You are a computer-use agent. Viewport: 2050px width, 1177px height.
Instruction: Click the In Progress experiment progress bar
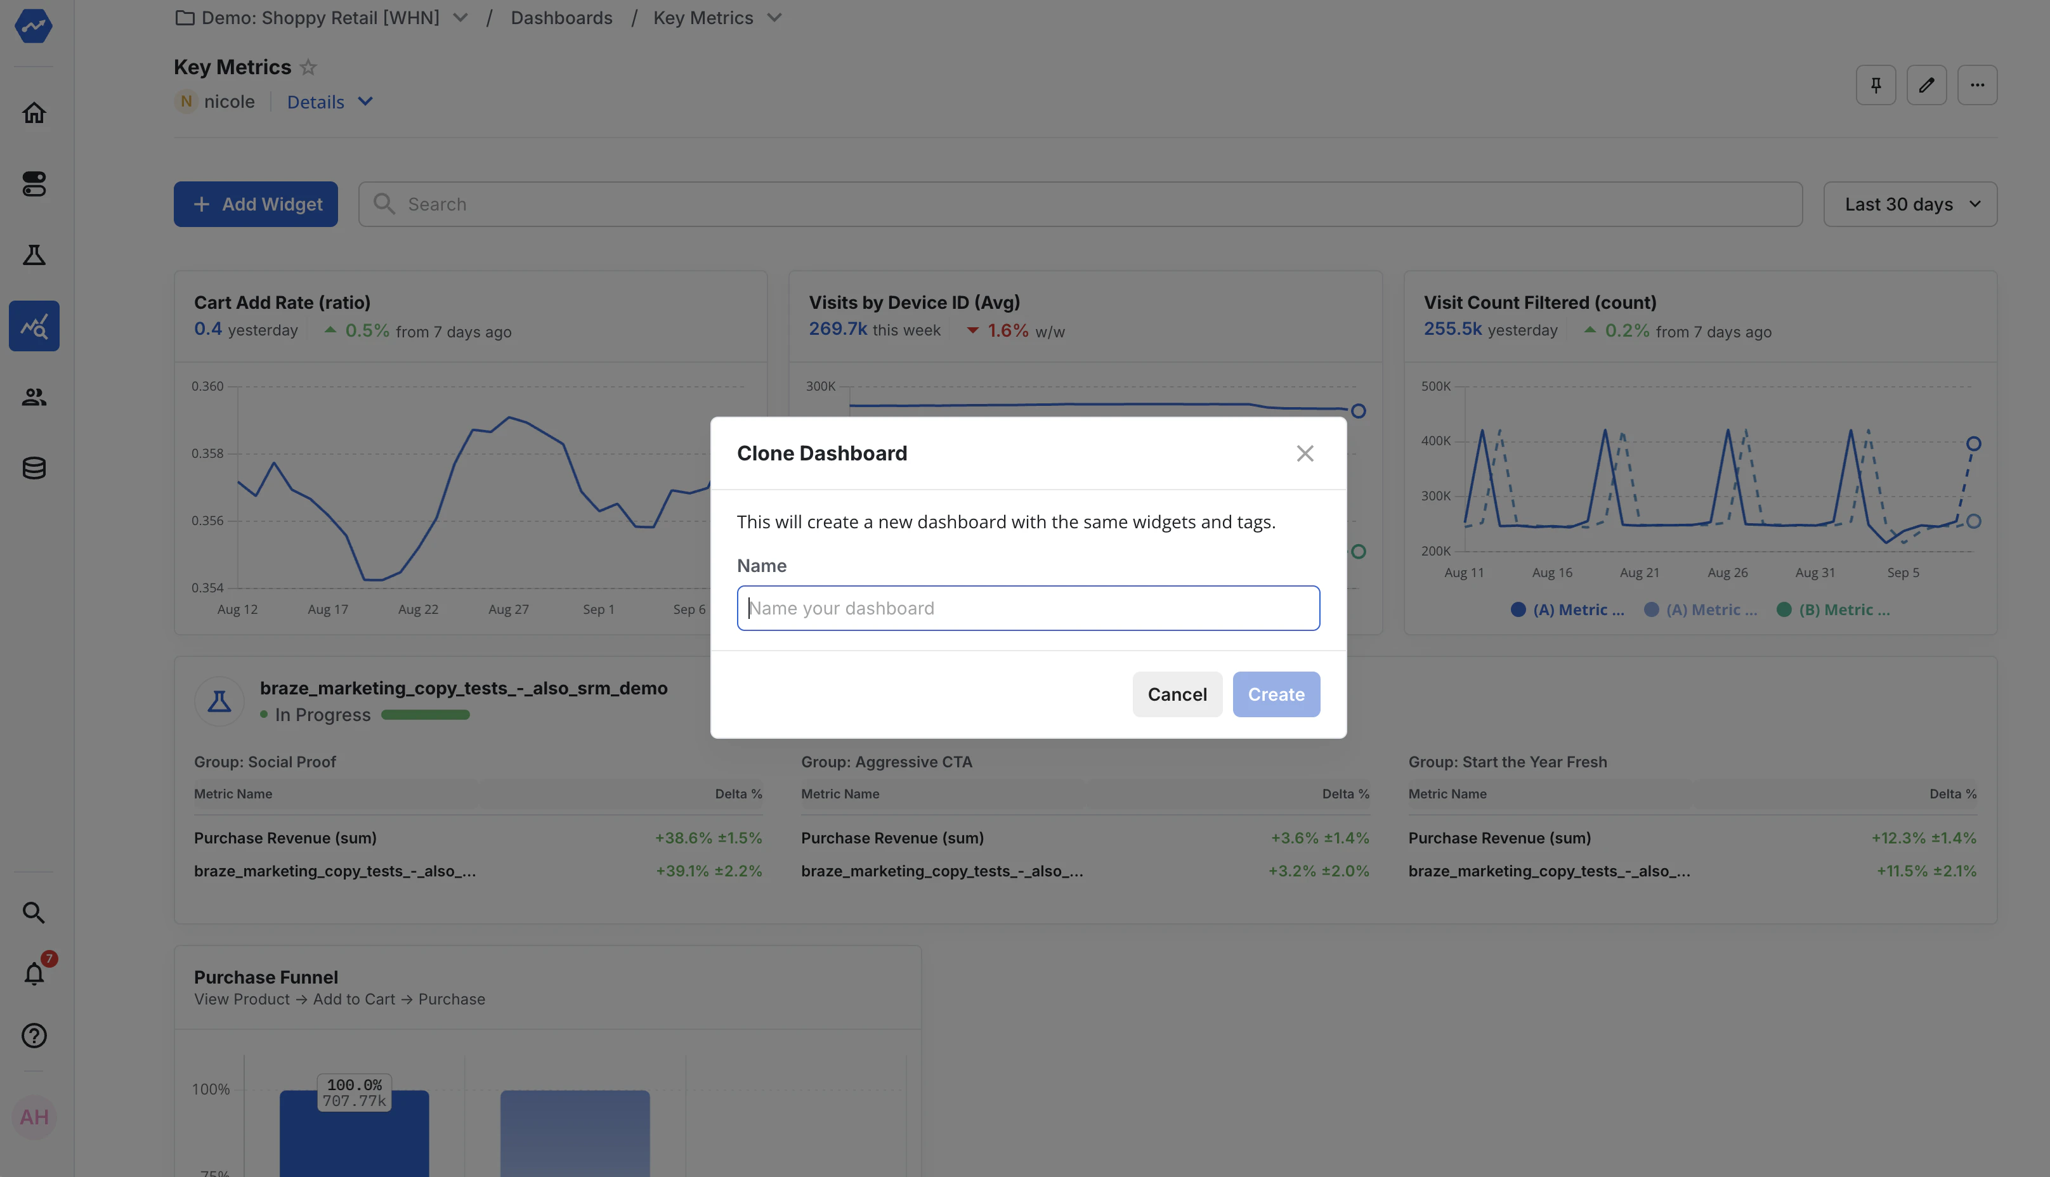coord(426,715)
